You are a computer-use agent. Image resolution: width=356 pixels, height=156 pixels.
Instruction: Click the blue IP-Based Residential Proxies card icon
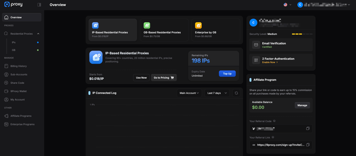(95, 25)
